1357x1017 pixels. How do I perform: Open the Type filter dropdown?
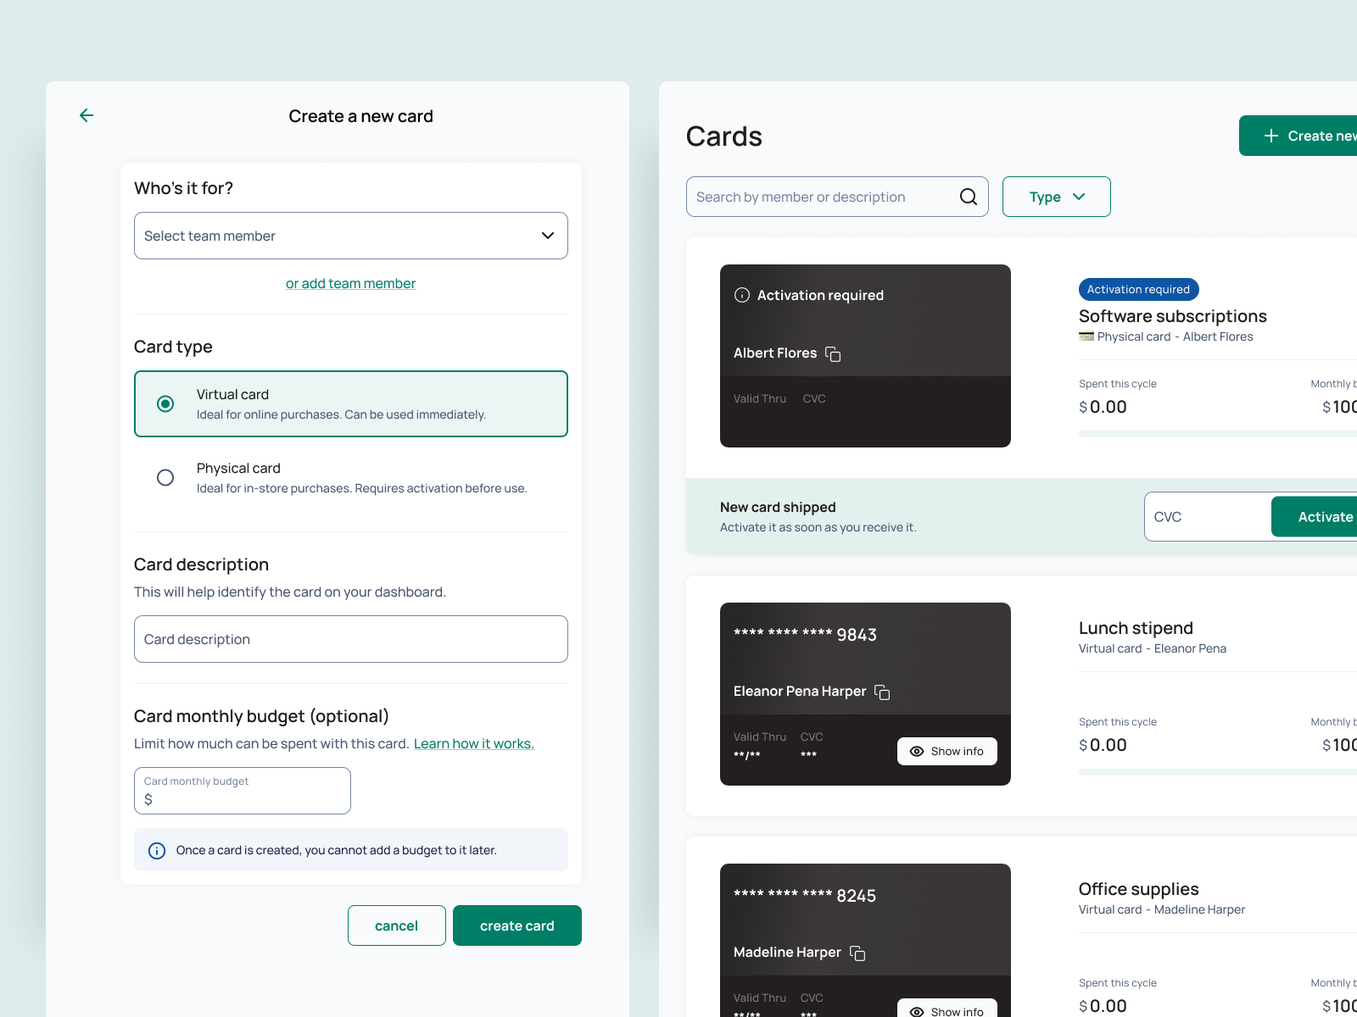[1056, 197]
